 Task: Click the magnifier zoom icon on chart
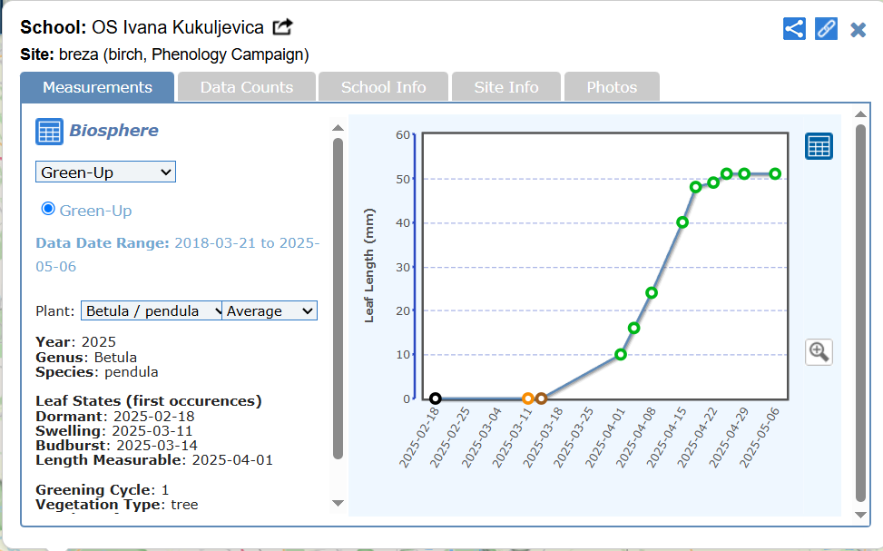(819, 352)
